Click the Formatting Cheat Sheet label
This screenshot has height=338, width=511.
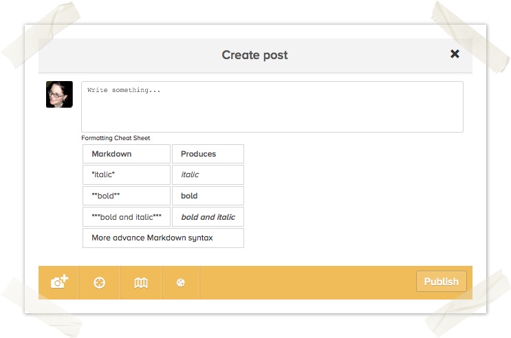[116, 138]
